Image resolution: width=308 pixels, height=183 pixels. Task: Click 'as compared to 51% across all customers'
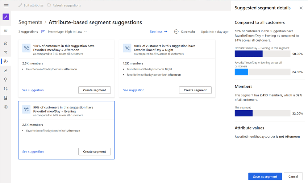(x=58, y=54)
